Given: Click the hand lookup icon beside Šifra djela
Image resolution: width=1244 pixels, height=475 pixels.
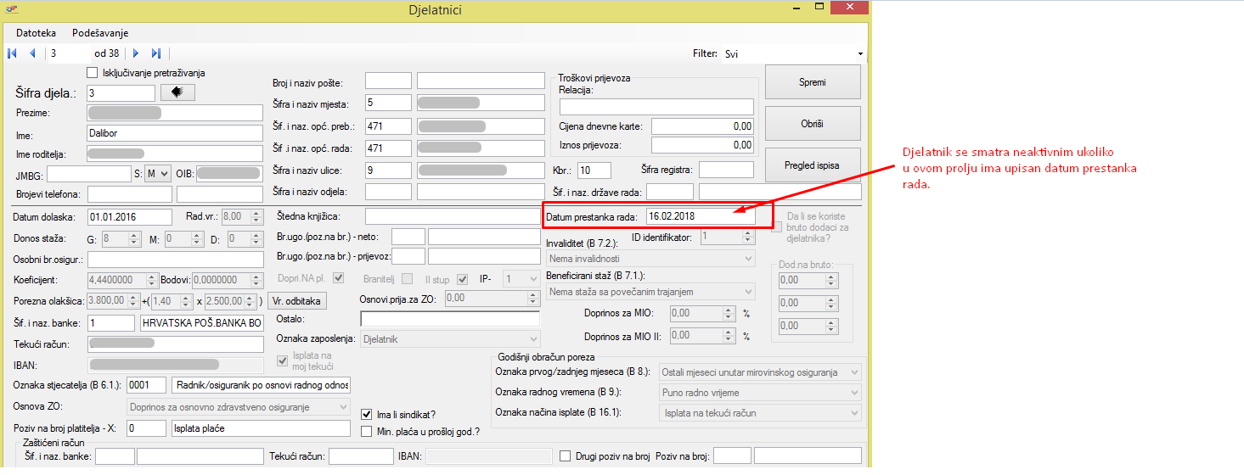Looking at the screenshot, I should pyautogui.click(x=177, y=92).
